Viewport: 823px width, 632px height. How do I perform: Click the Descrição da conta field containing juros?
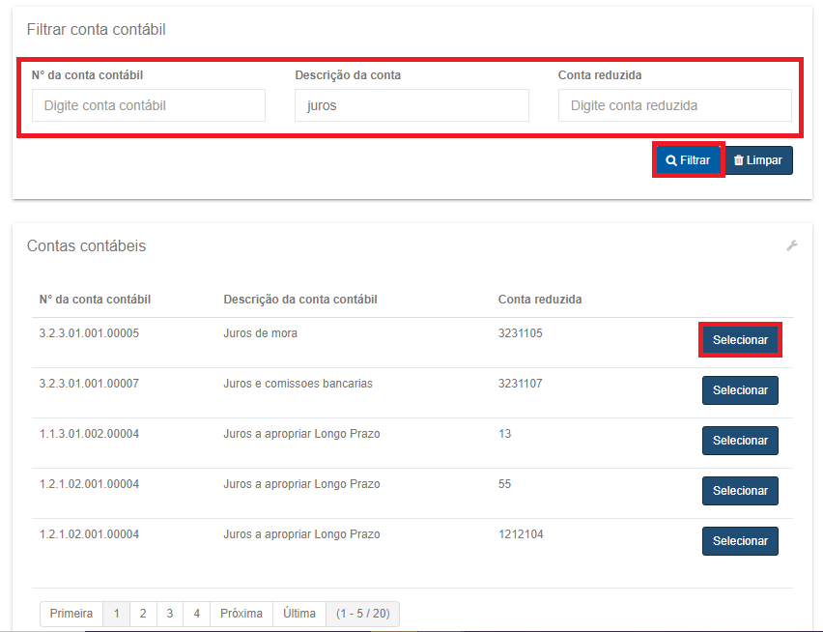(411, 105)
